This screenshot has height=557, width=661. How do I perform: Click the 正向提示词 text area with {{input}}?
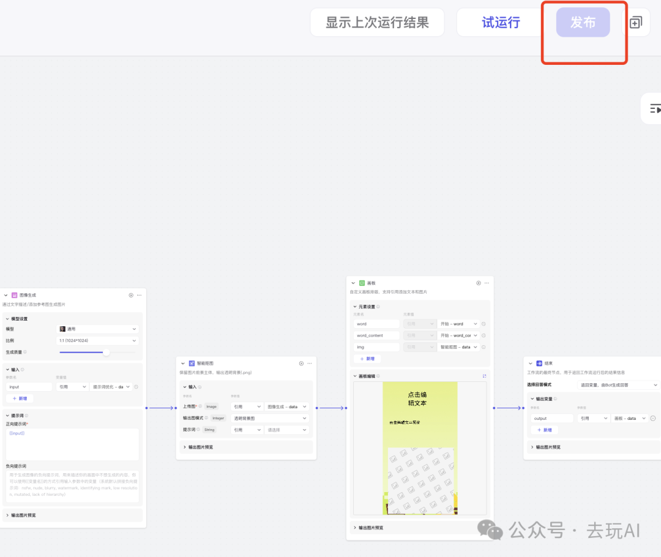72,444
